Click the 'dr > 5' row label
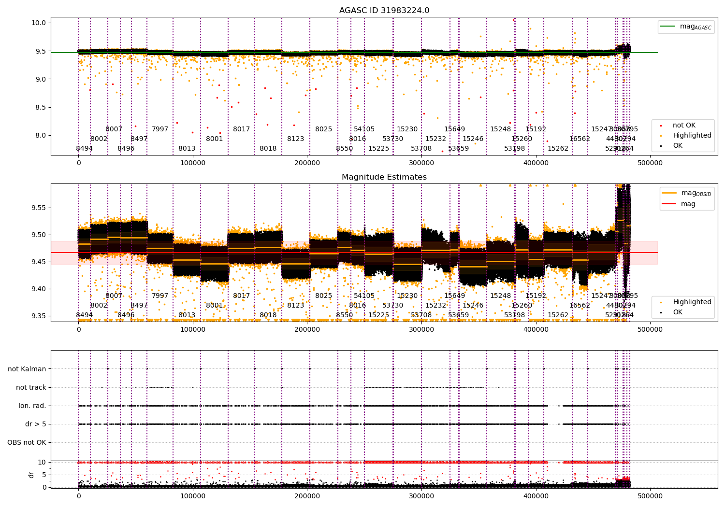Screen dimensions: 725x507 [36, 424]
